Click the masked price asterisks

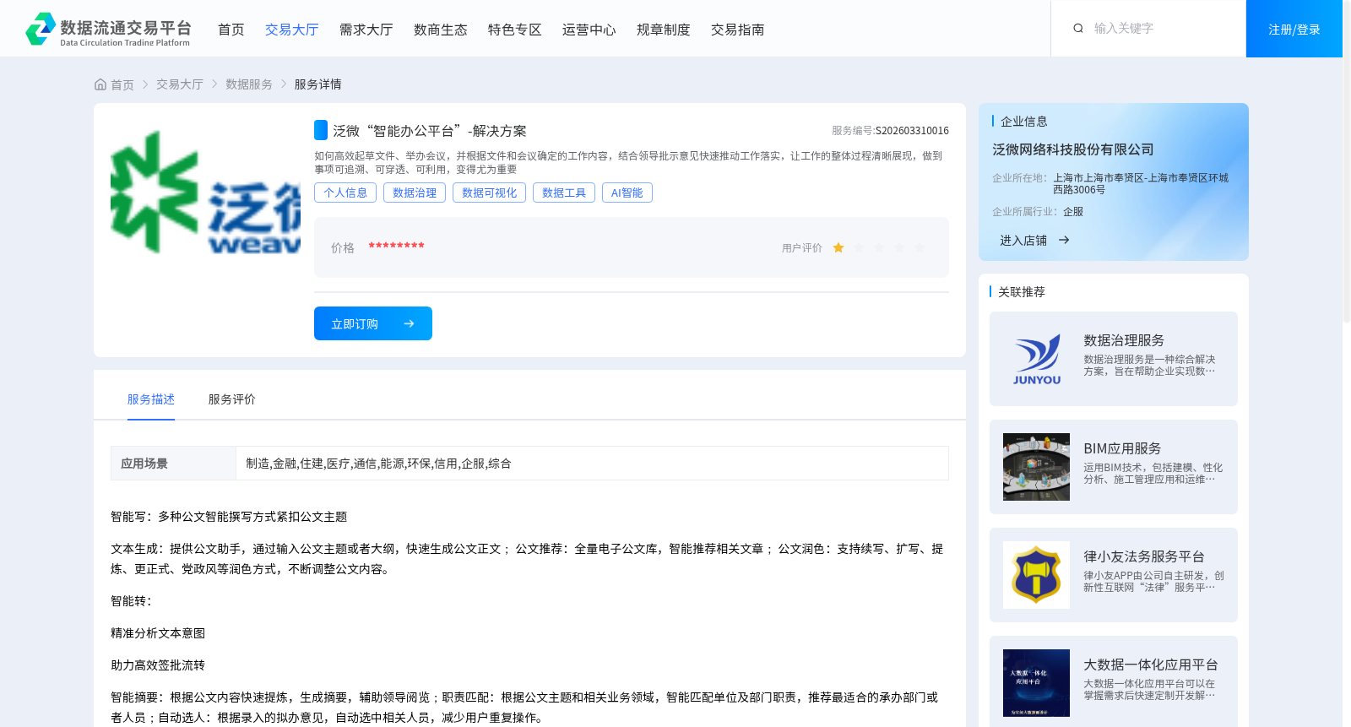(396, 247)
